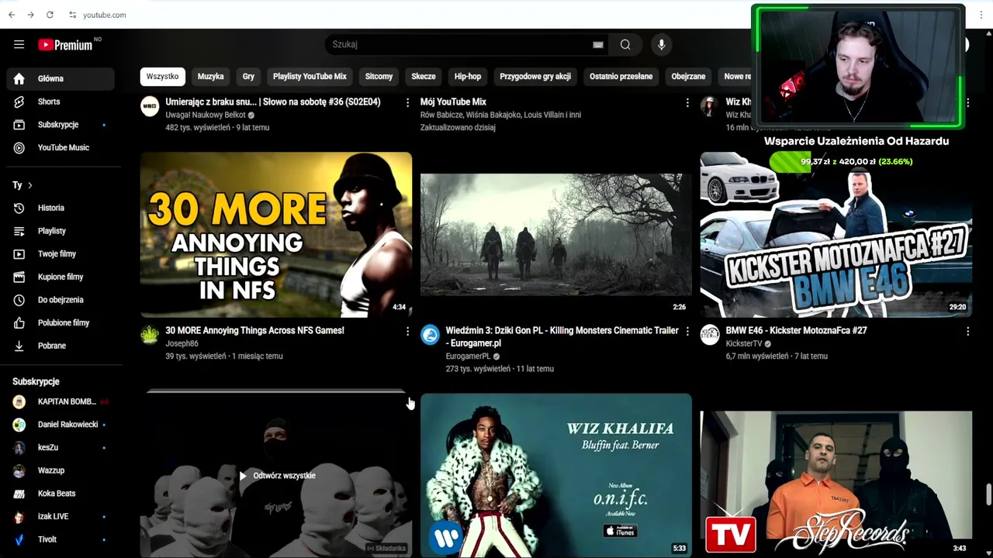Play 30 MORE Annoying Things in NFS thumbnail
The height and width of the screenshot is (558, 993).
[x=276, y=235]
